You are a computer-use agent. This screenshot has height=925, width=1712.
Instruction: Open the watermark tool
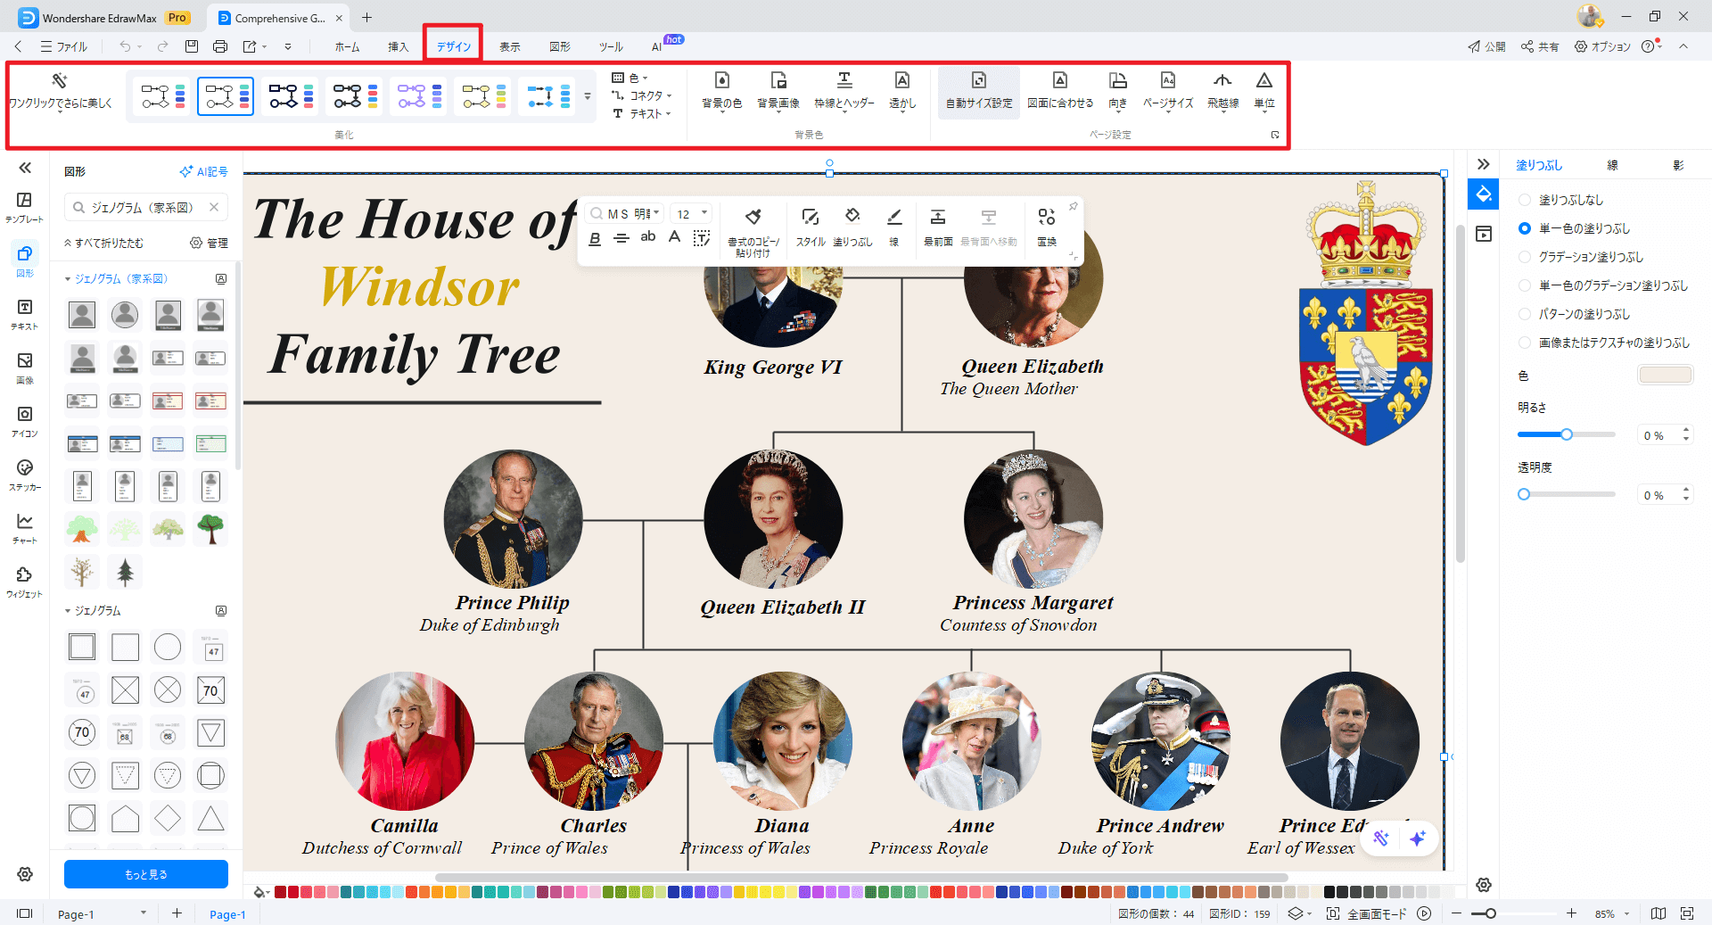(902, 91)
